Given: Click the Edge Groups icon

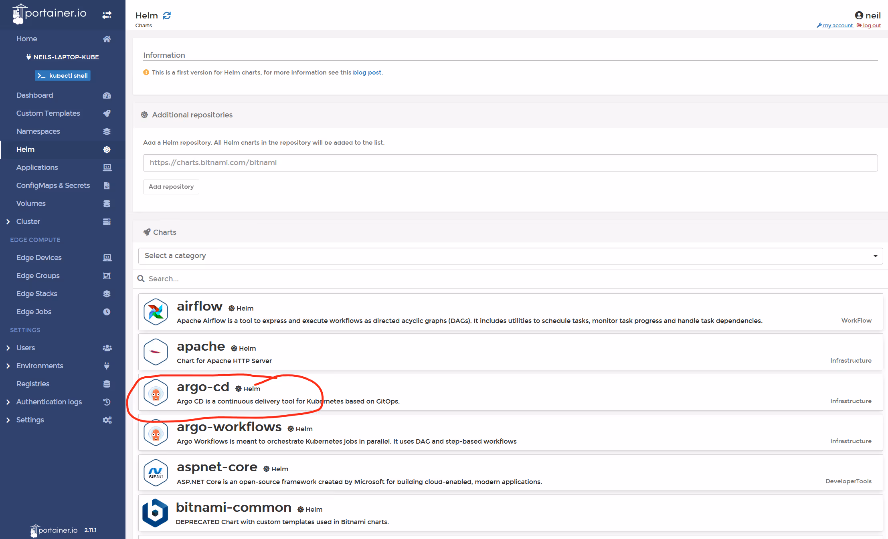Looking at the screenshot, I should click(107, 276).
